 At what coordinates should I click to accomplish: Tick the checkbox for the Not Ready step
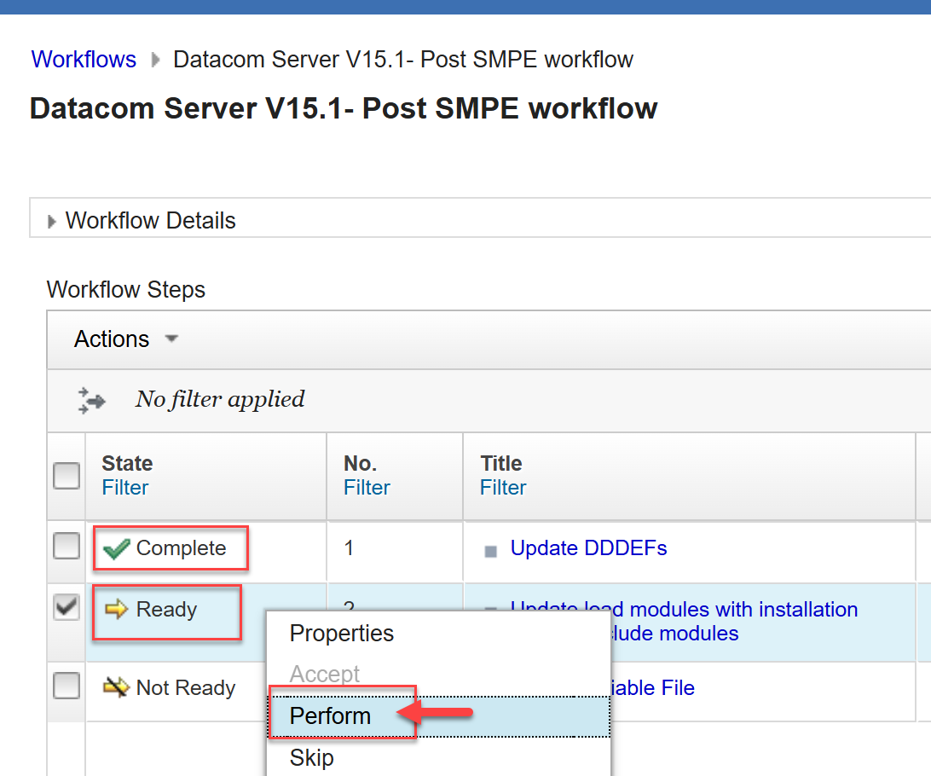click(x=66, y=686)
